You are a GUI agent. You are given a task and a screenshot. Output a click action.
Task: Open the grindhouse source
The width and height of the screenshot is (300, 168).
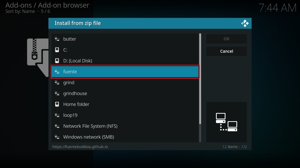[125, 93]
